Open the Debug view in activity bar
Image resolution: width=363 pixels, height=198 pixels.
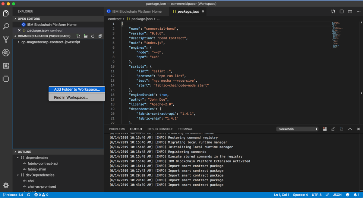[6, 53]
